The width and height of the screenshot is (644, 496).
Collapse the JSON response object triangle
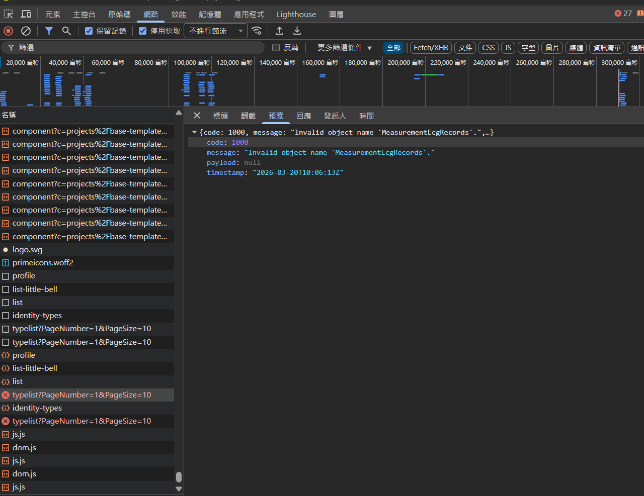point(194,133)
